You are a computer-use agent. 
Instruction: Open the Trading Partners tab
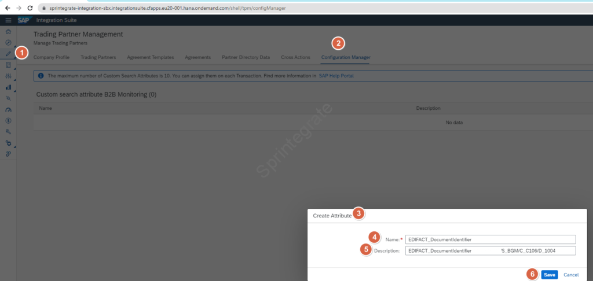click(x=98, y=57)
